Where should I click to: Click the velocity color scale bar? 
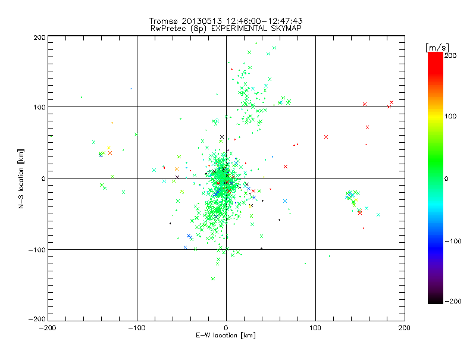tap(436, 178)
